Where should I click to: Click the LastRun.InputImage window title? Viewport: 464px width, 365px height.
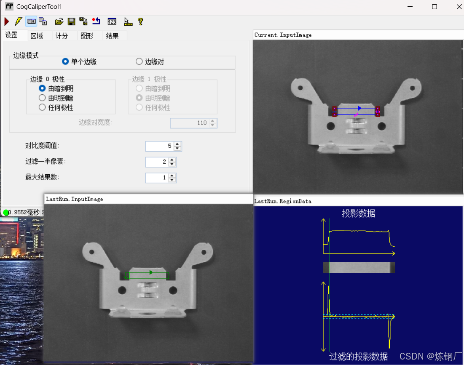[x=75, y=199]
